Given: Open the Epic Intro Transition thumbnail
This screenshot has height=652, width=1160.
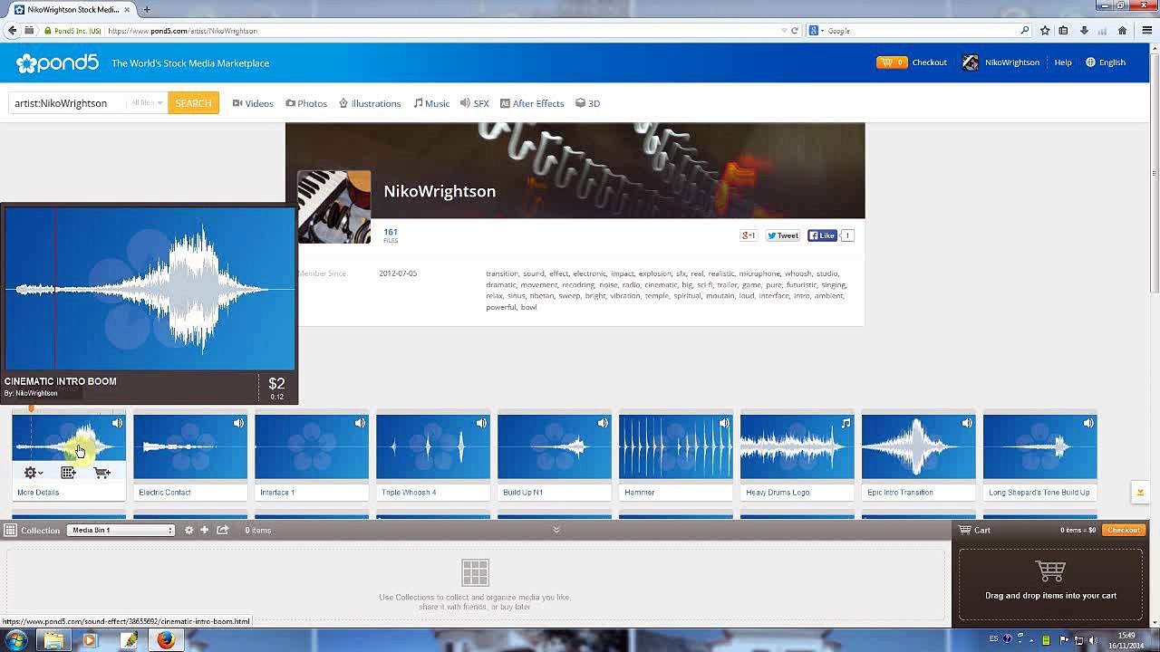Looking at the screenshot, I should (x=918, y=446).
